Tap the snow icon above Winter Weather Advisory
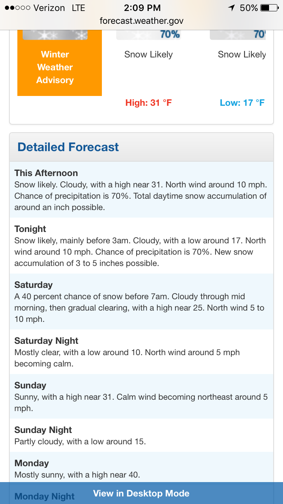Viewport: 283px width, 504px height. pos(55,35)
